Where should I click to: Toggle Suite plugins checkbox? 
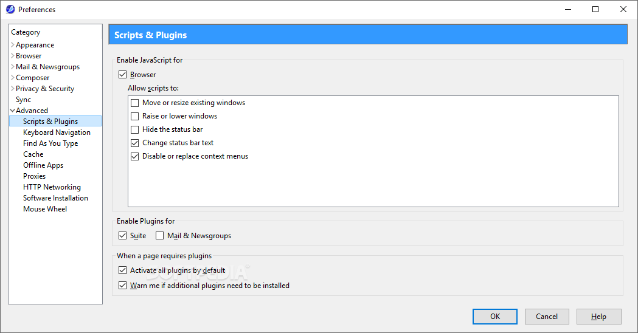coord(122,235)
